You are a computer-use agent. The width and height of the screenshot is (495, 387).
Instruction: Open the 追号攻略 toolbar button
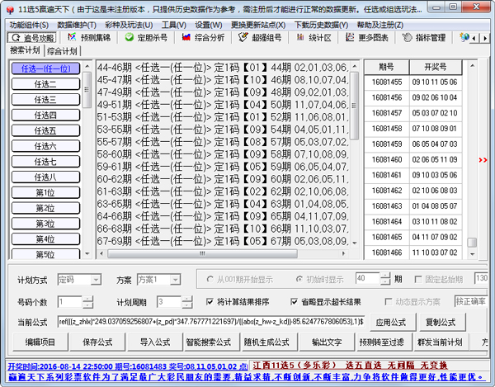pos(31,38)
